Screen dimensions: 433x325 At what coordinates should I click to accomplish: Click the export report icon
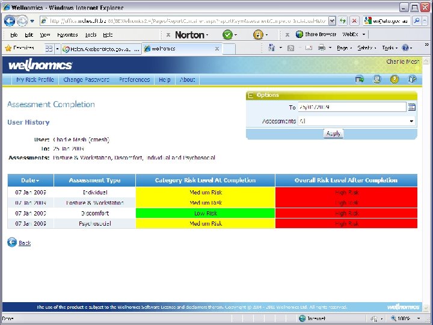point(360,79)
